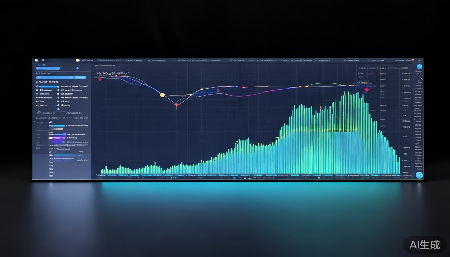Click the blue button next to the sidebar input
The image size is (450, 257).
point(80,77)
